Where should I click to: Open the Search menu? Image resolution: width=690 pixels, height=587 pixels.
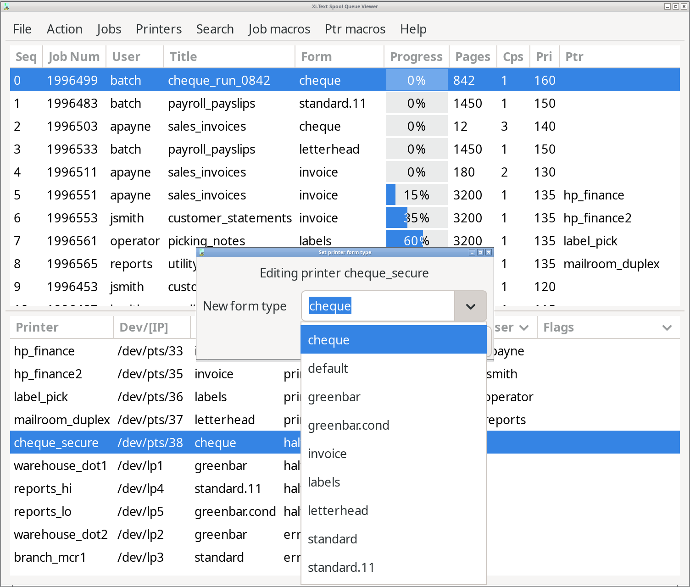[215, 29]
